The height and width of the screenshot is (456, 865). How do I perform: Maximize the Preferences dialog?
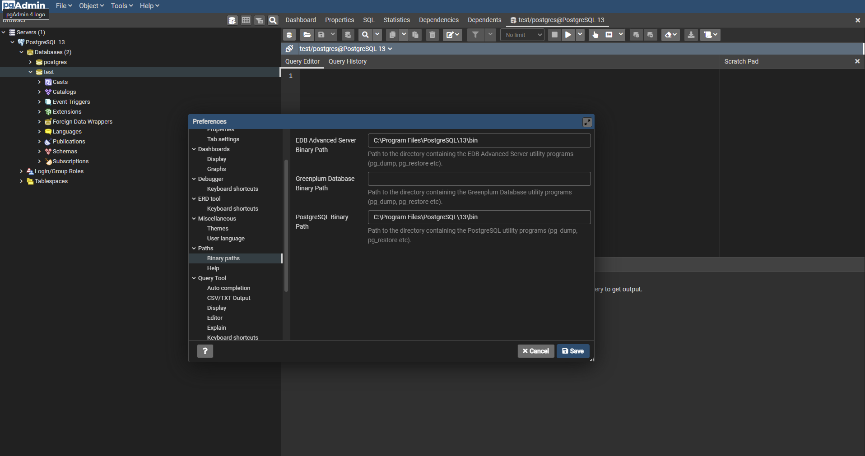[x=587, y=122]
